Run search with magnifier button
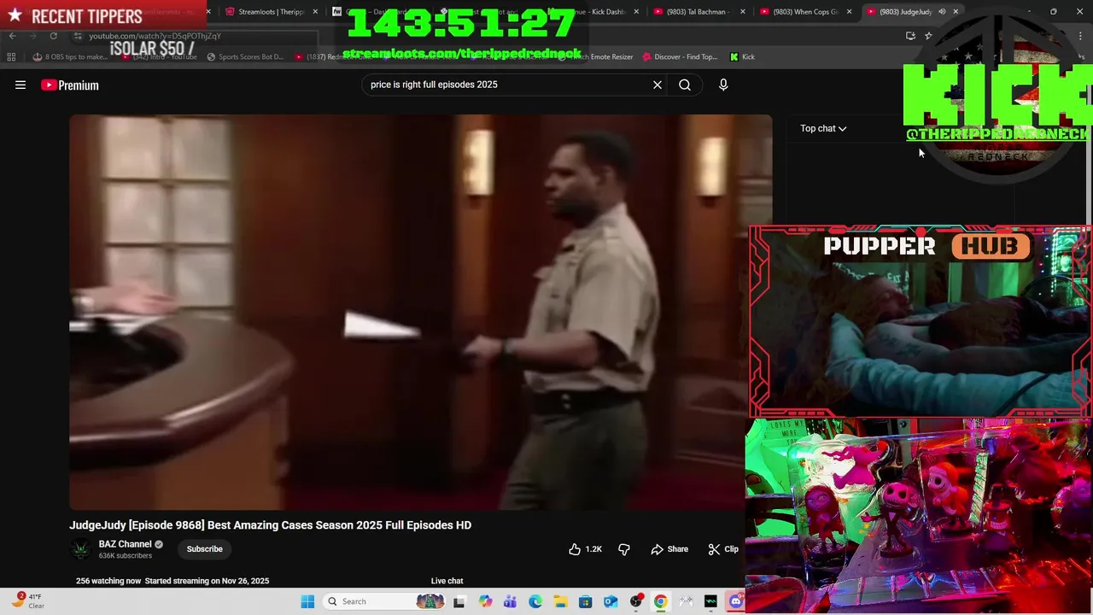The image size is (1093, 615). point(685,85)
